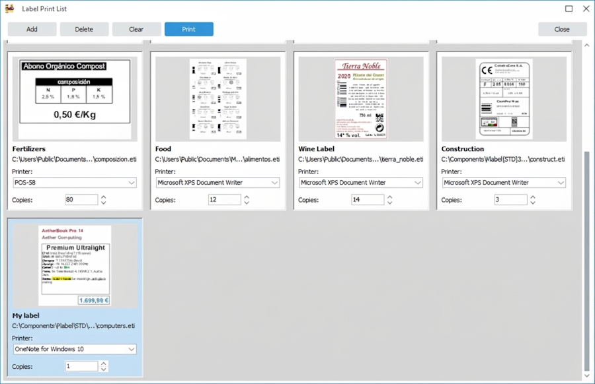
Task: Click the Food copies field showing 12
Action: coord(225,199)
